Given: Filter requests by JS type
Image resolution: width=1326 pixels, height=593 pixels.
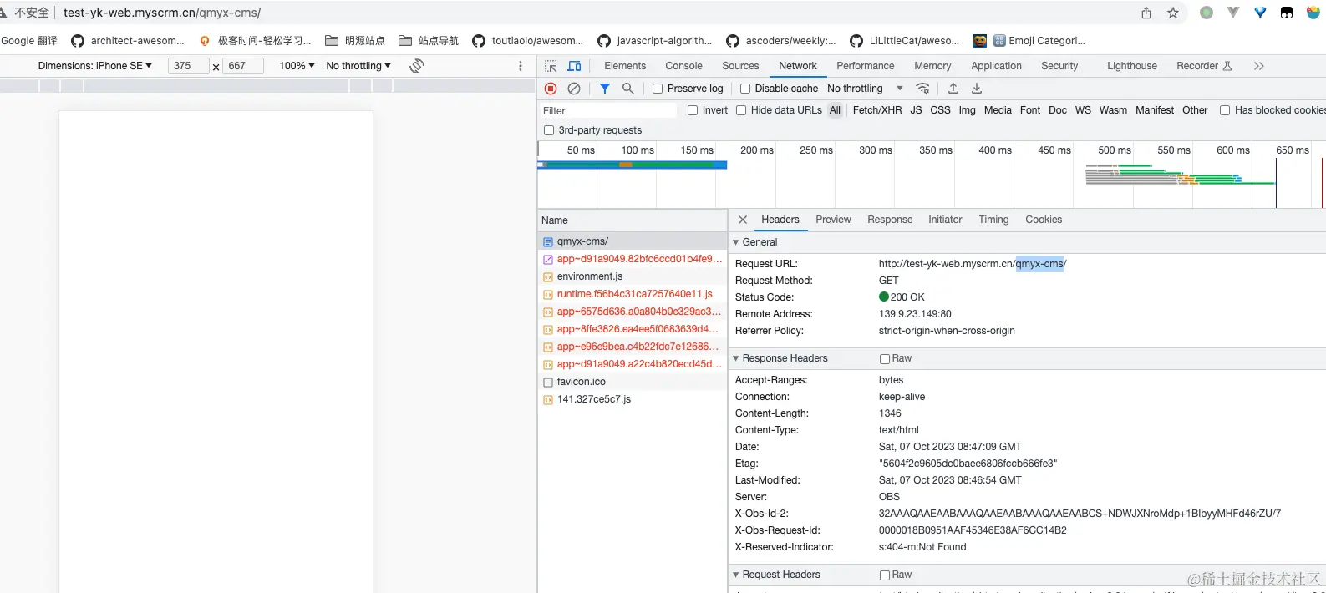Looking at the screenshot, I should 916,110.
